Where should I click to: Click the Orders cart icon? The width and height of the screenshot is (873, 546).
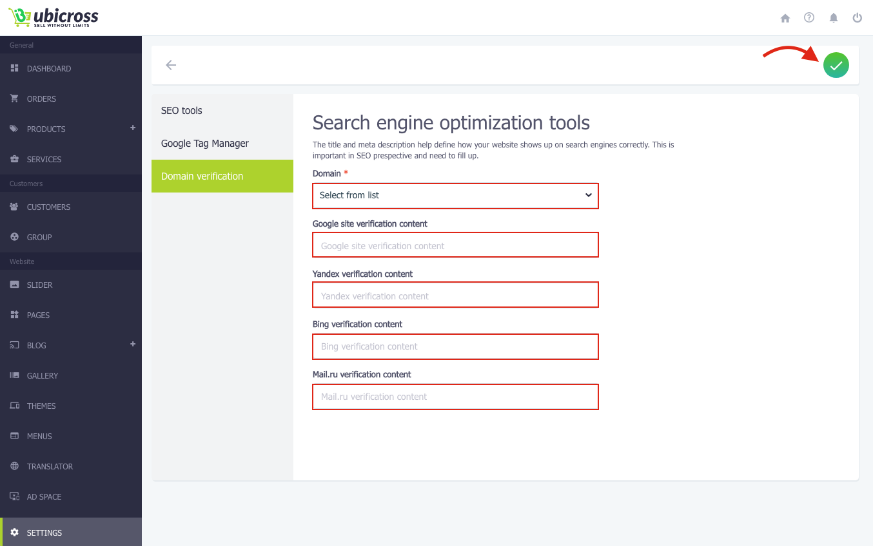click(14, 99)
